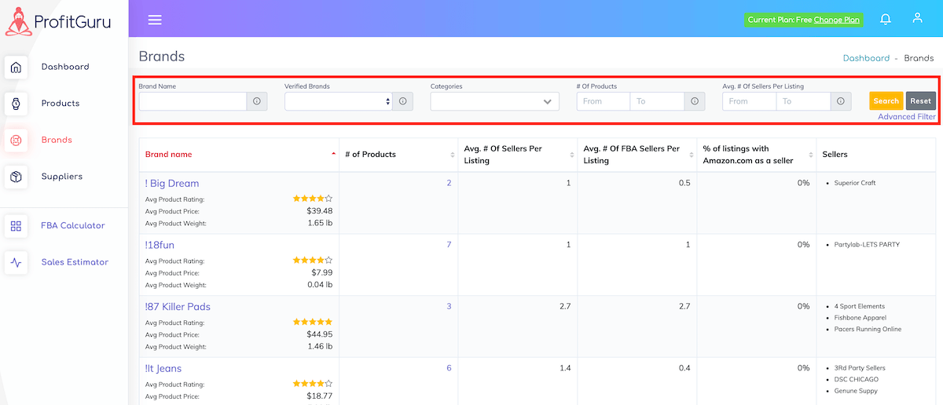The height and width of the screenshot is (405, 943).
Task: Click the Dashboard breadcrumb link
Action: pyautogui.click(x=866, y=58)
